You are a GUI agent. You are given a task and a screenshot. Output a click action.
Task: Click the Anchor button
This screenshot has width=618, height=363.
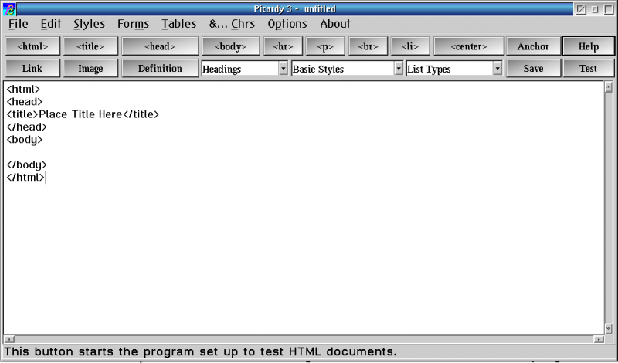533,46
